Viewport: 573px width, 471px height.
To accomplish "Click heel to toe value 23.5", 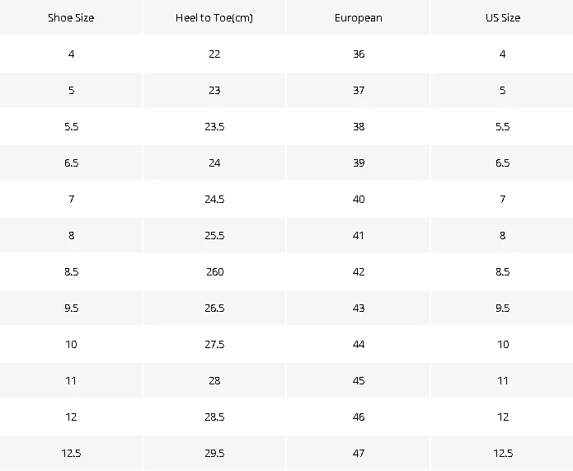I will tap(214, 126).
